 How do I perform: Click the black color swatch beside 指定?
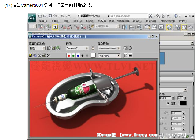tap(183, 103)
